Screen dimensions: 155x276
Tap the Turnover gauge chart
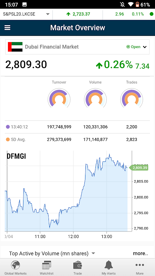59,99
